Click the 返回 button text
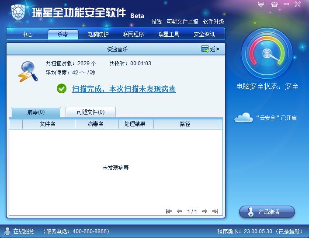 coord(215,49)
